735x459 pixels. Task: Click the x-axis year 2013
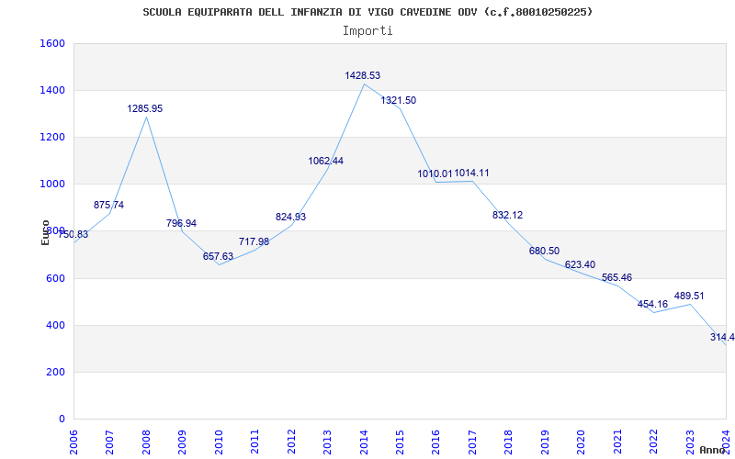click(x=328, y=442)
